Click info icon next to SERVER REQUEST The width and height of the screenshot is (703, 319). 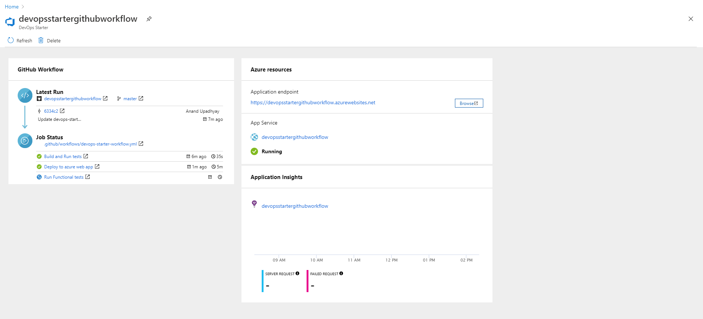(297, 273)
